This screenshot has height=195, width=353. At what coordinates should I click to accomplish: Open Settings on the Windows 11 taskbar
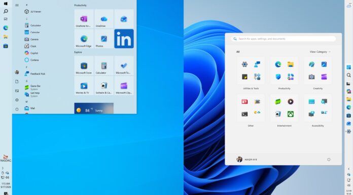pyautogui.click(x=349, y=131)
